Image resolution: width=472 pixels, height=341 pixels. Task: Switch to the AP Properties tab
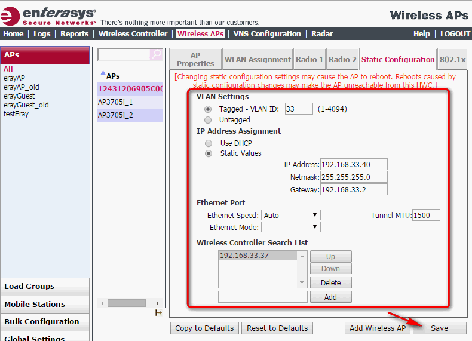[195, 59]
